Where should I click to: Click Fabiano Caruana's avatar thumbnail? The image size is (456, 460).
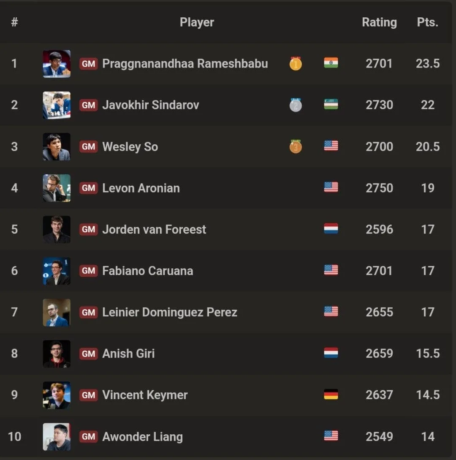coord(57,271)
